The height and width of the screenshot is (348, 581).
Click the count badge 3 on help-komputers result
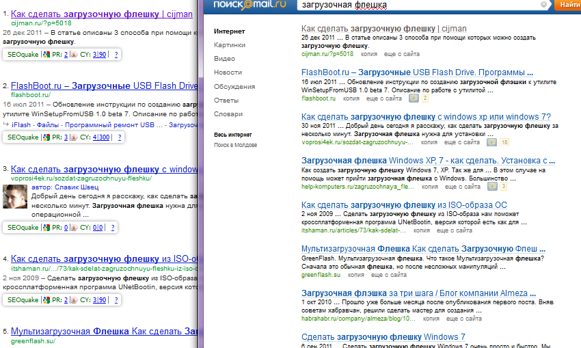pos(503,187)
